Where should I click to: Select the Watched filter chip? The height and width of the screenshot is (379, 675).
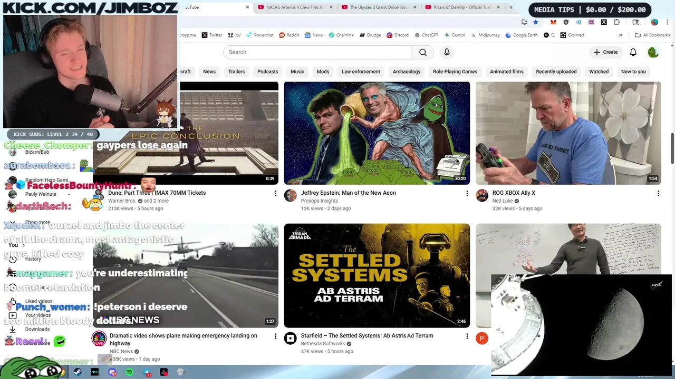pyautogui.click(x=599, y=72)
